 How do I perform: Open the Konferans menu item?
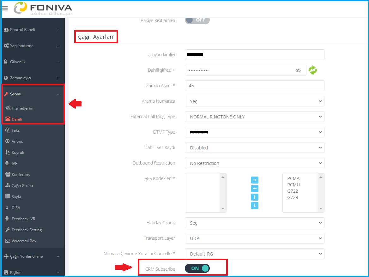coord(21,174)
